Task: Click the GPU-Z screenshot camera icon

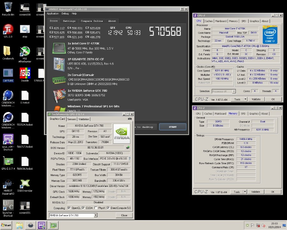Action: pos(130,119)
